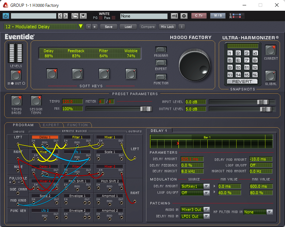285x227 pixels.
Task: Click the REVERT snapshot button
Action: pyautogui.click(x=242, y=82)
